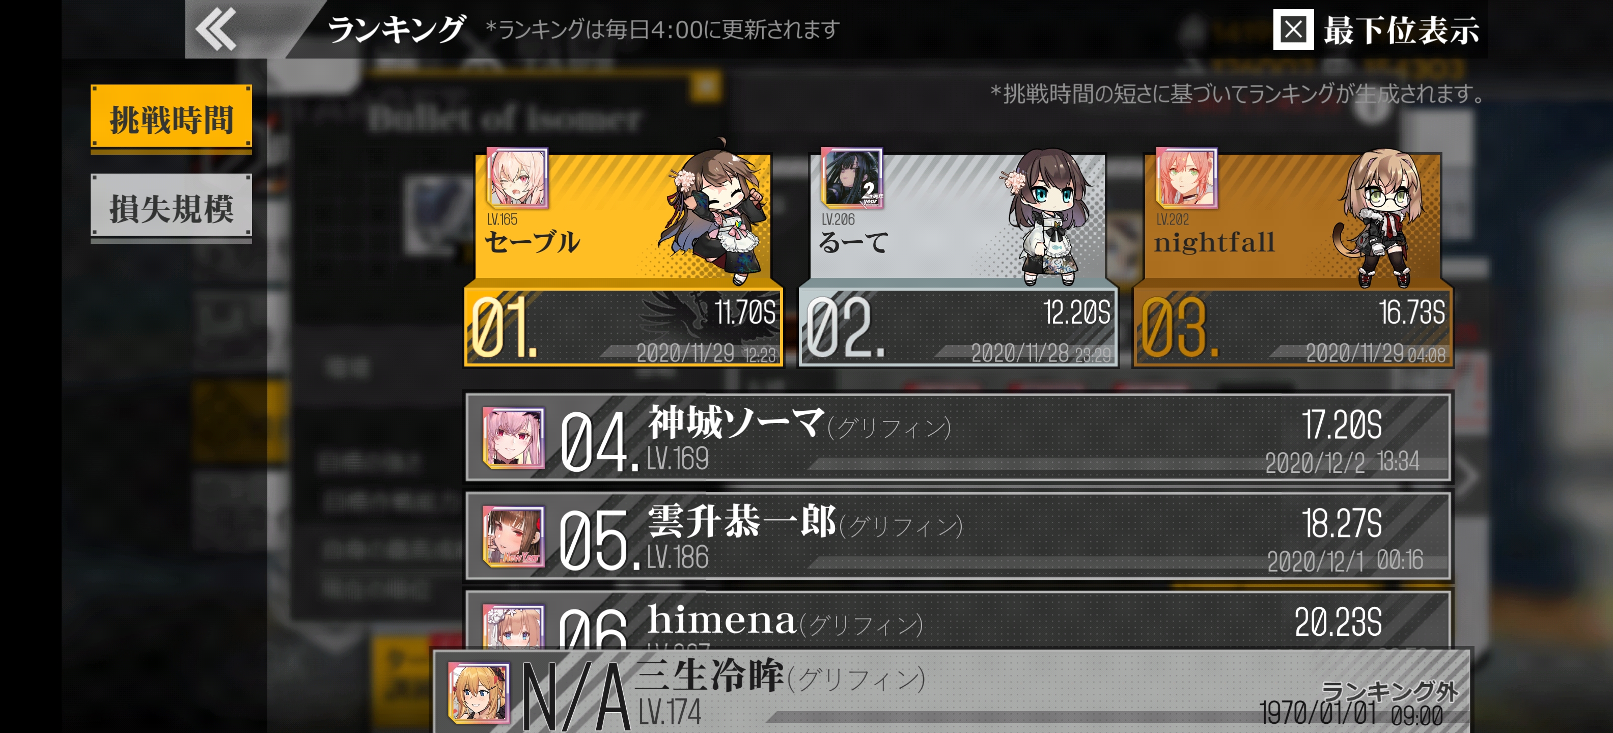Open rank 05 雲升恭一郎 entry
Viewport: 1613px width, 733px height.
958,536
